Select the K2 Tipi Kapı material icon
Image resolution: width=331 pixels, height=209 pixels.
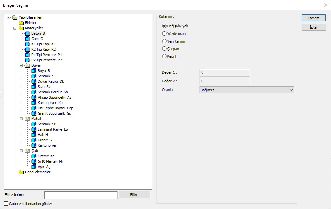pos(27,49)
